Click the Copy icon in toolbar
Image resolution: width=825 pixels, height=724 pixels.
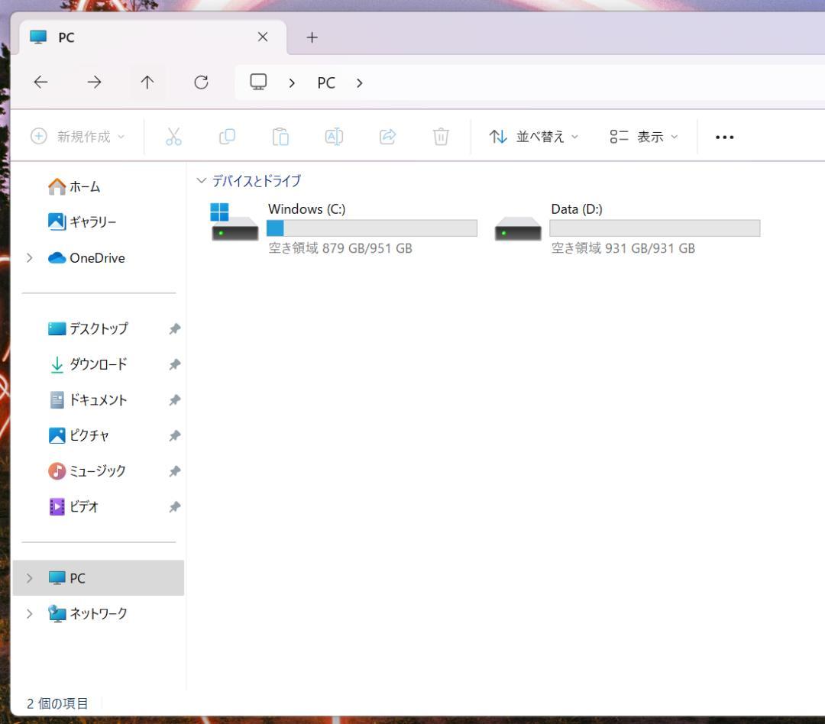coord(227,137)
